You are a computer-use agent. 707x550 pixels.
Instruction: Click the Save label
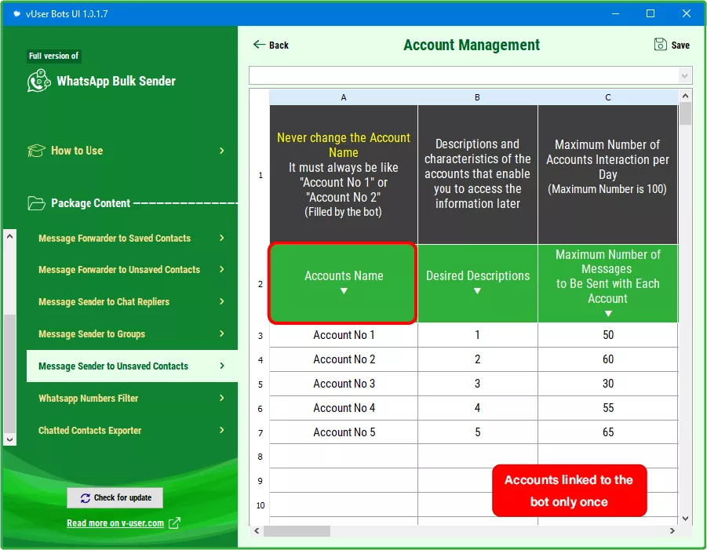click(x=680, y=45)
